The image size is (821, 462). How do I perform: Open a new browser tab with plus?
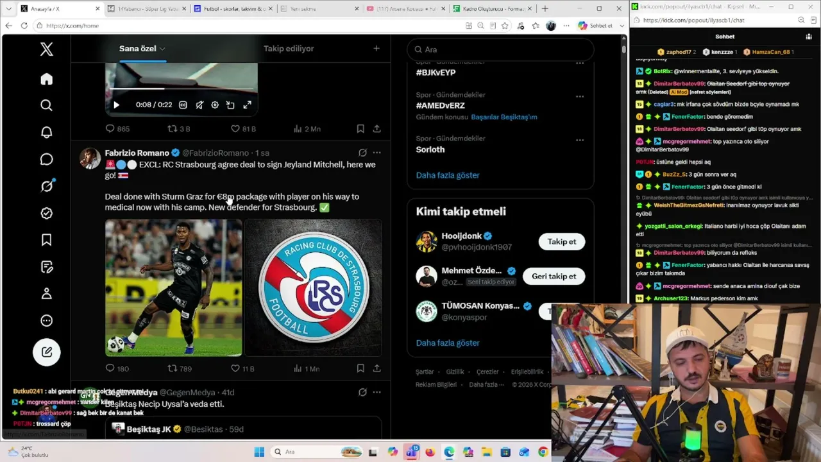(x=545, y=9)
